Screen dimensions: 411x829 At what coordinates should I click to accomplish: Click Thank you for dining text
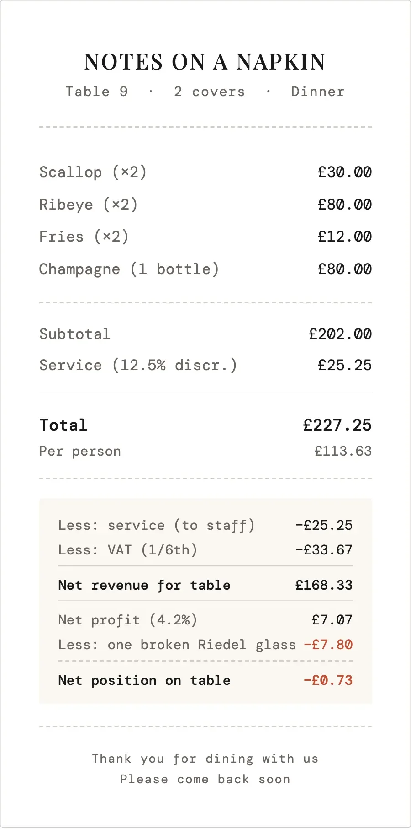click(x=205, y=759)
